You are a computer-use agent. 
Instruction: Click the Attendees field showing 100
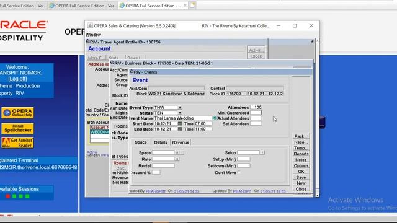point(256,107)
